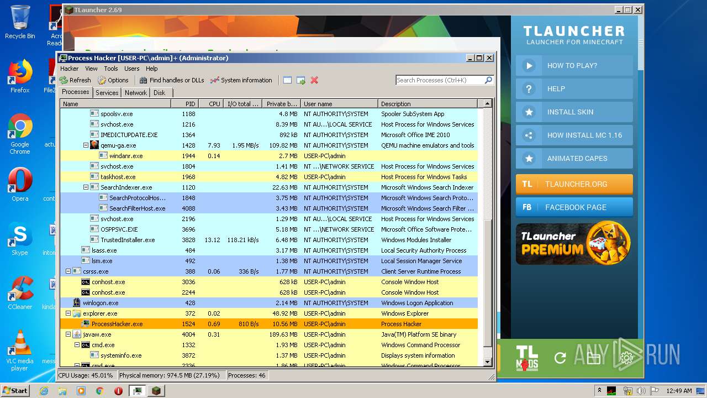Switch to the Services tab

[107, 93]
